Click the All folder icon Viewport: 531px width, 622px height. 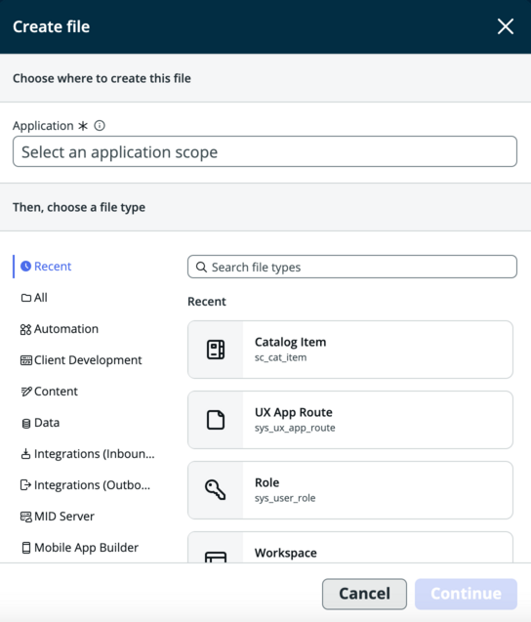pos(26,298)
